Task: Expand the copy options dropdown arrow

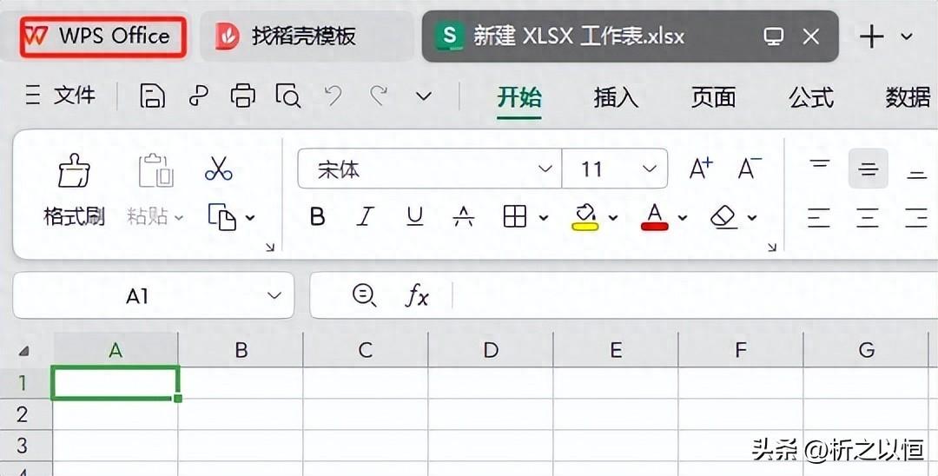Action: tap(250, 218)
